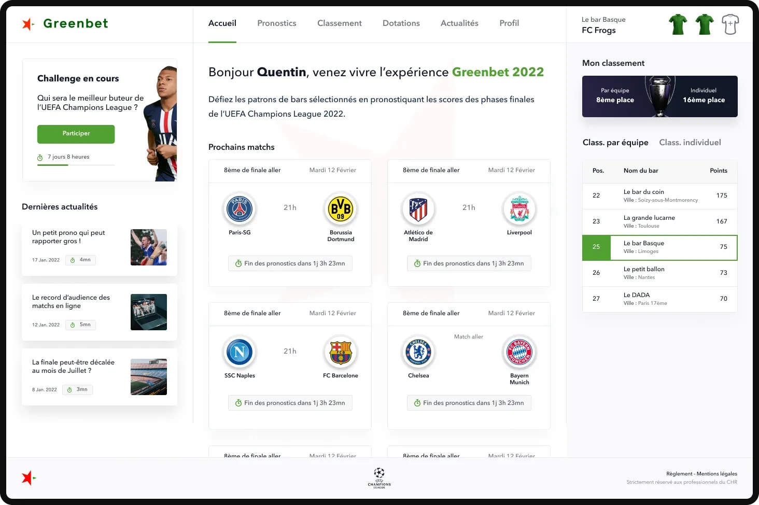Select the Le petit ballon row
This screenshot has height=505, width=759.
(x=660, y=273)
